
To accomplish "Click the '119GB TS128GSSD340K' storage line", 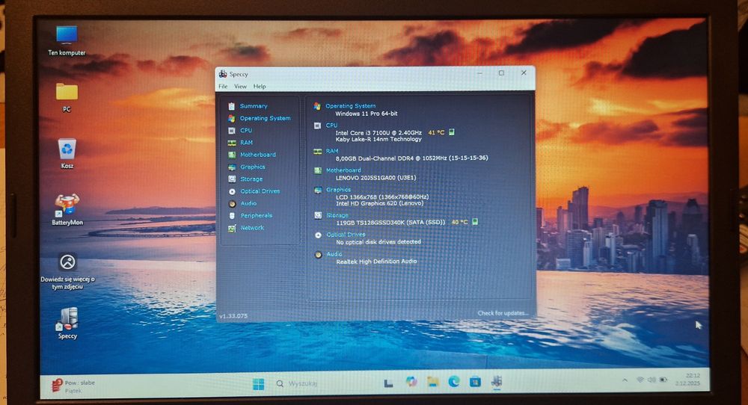I will point(390,222).
